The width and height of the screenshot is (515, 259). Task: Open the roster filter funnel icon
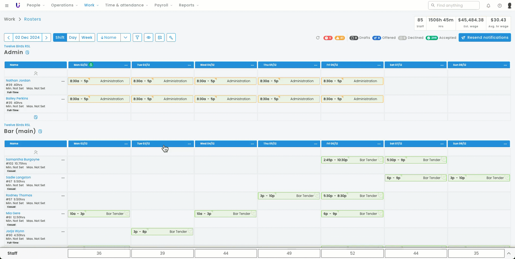[137, 37]
